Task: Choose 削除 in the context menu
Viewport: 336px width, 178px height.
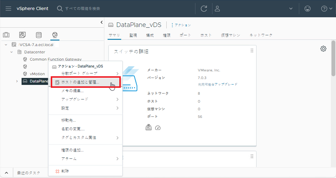Action: (x=65, y=171)
